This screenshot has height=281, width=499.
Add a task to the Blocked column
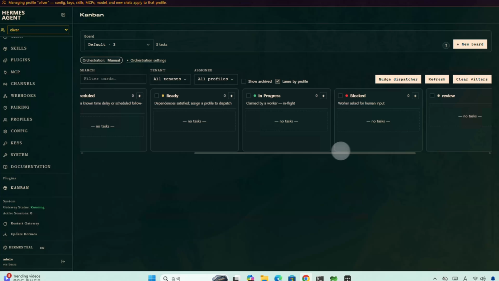coord(415,96)
